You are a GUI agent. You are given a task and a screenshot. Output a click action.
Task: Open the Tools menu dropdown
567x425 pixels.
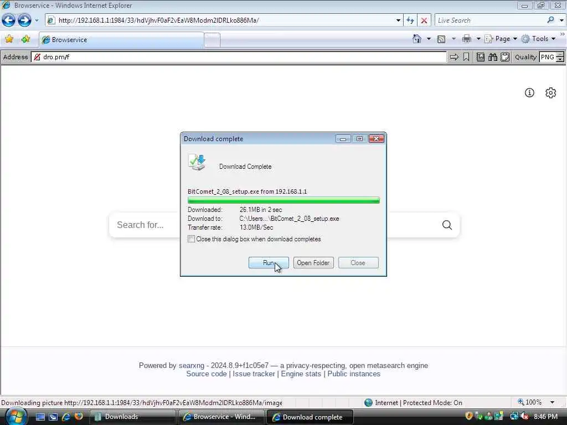539,39
